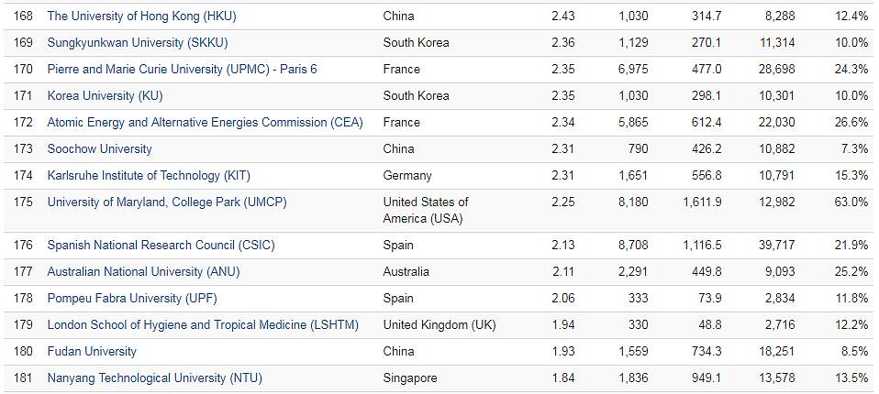Click University of Maryland, College Park link
Screen dimensions: 879x394
(x=167, y=202)
